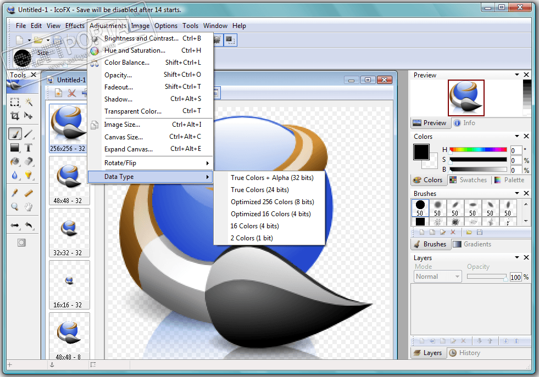Expand the Rotate/Flip submenu
The height and width of the screenshot is (377, 539).
pos(151,163)
